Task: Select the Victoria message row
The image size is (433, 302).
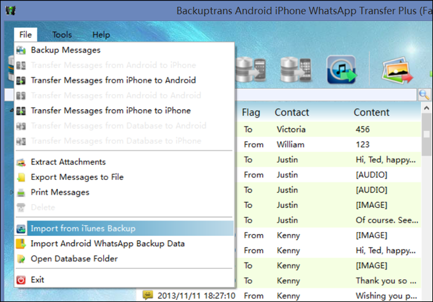Action: click(x=329, y=129)
